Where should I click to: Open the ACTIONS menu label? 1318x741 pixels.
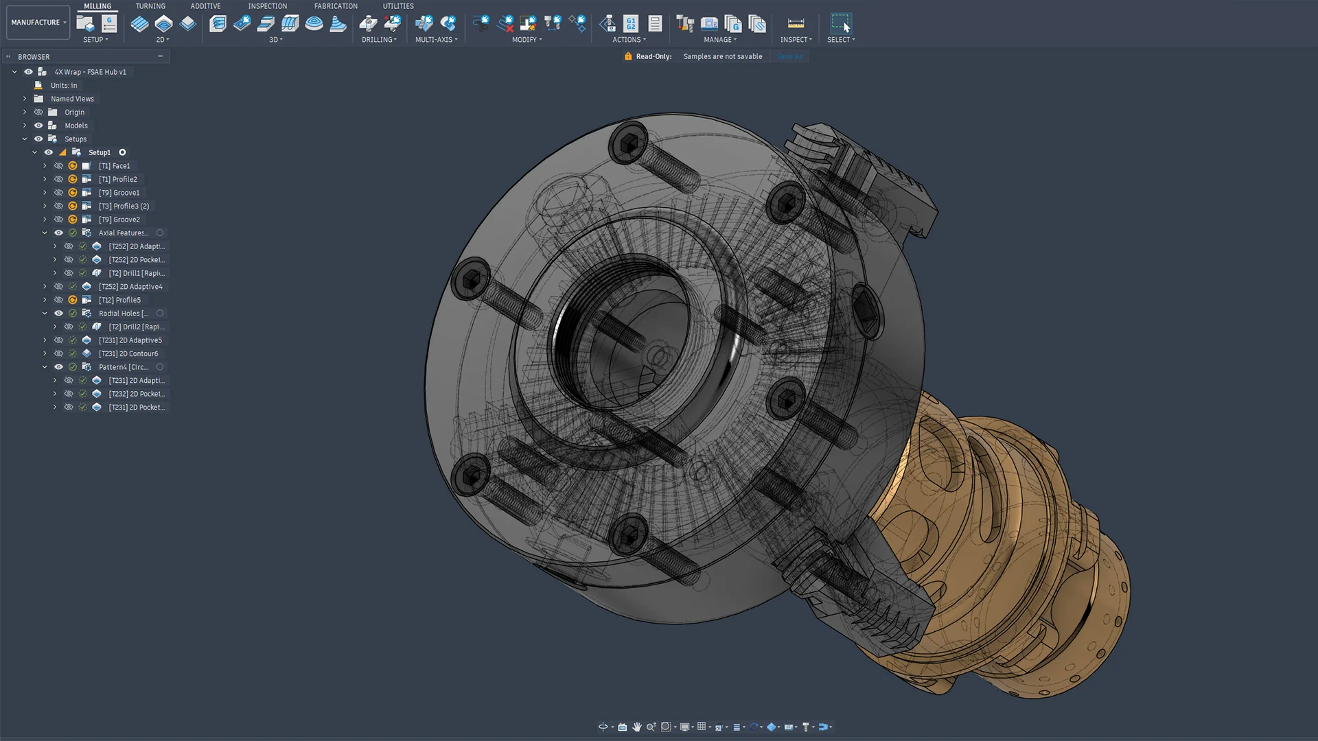[629, 40]
